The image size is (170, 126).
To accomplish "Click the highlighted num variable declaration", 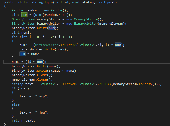I will coord(25,15).
